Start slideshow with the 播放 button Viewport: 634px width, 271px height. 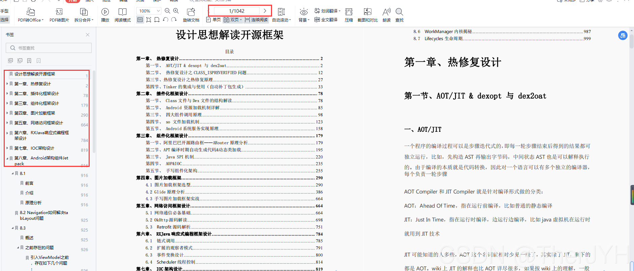pyautogui.click(x=105, y=12)
